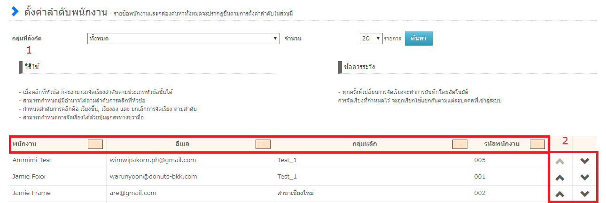Toggle sort button in รหัสพนักงาน column header
Viewport: 606px width, 203px height.
point(537,144)
